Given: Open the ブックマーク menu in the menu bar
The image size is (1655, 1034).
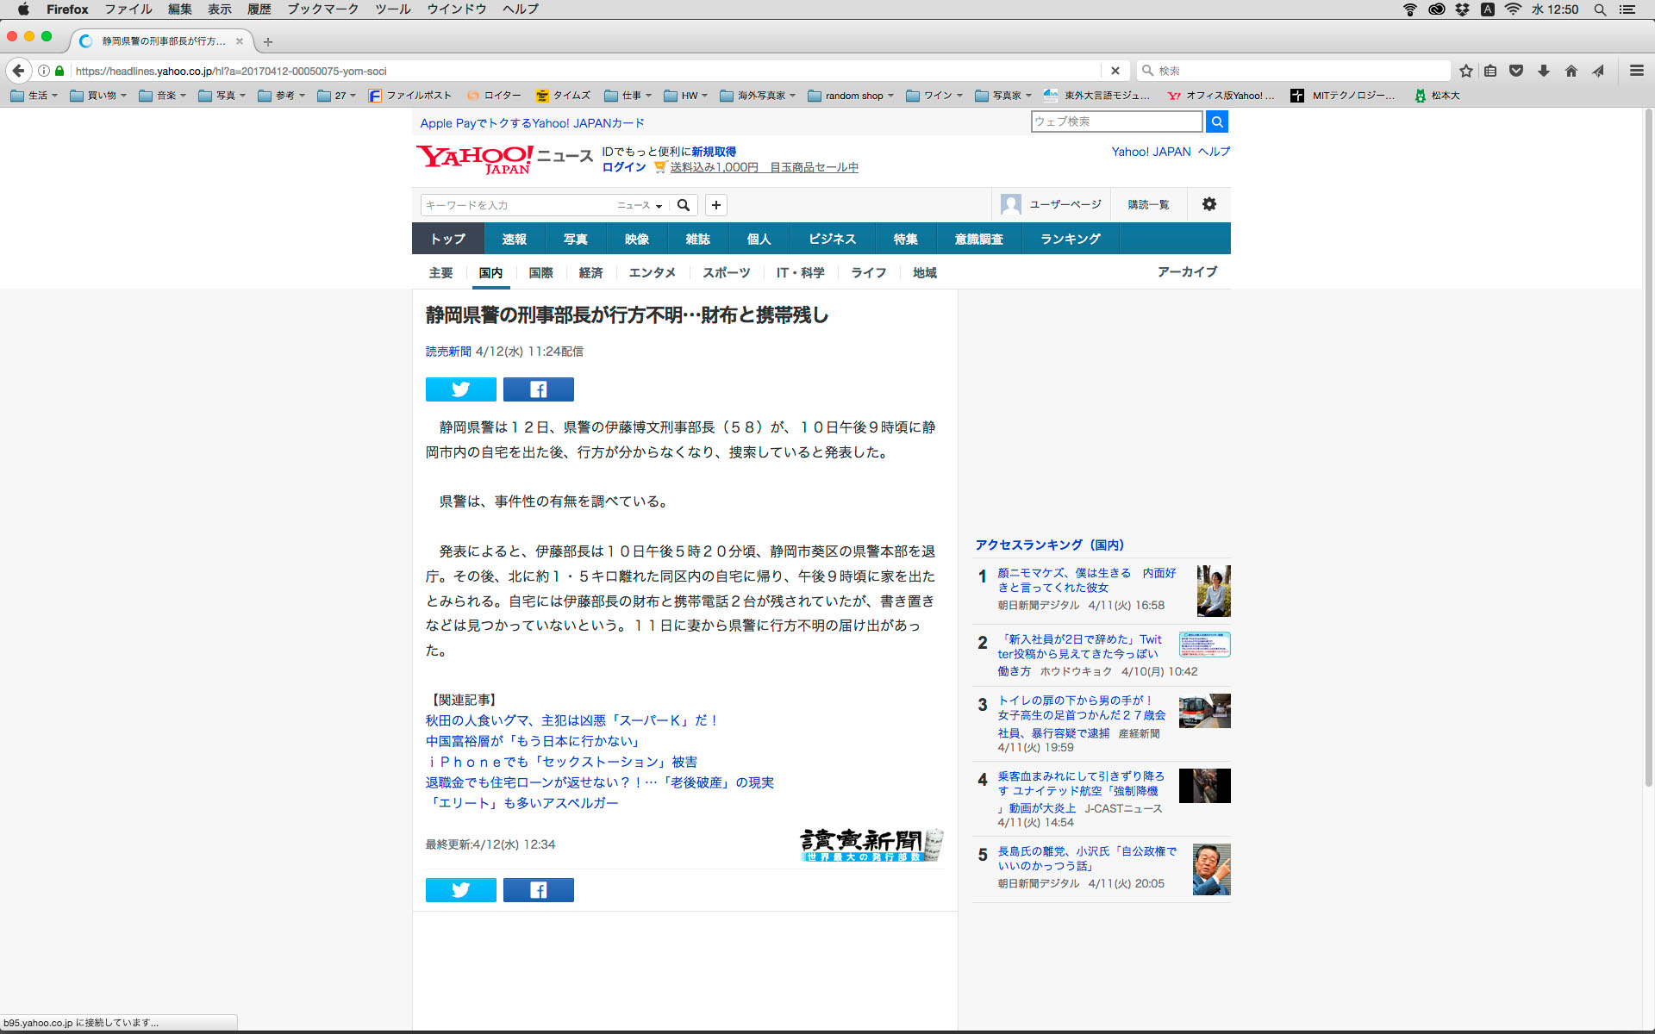Looking at the screenshot, I should point(322,9).
